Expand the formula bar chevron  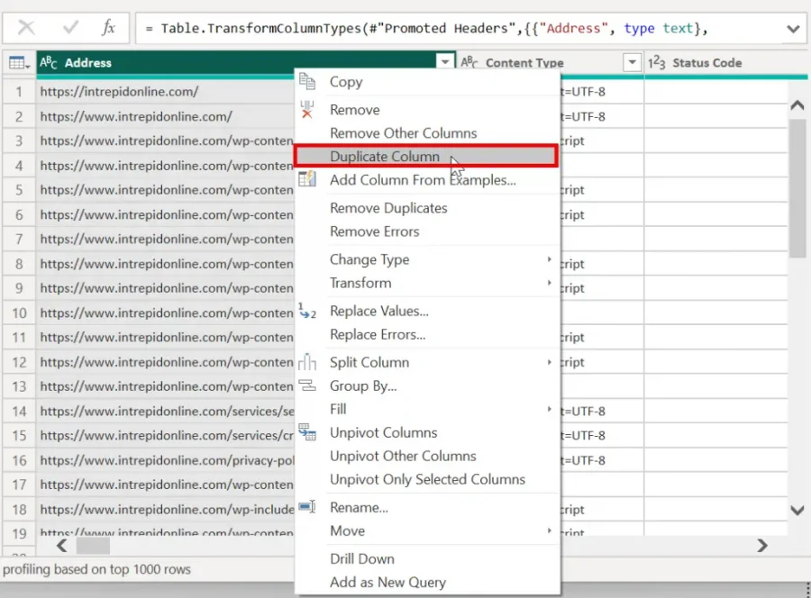[793, 29]
